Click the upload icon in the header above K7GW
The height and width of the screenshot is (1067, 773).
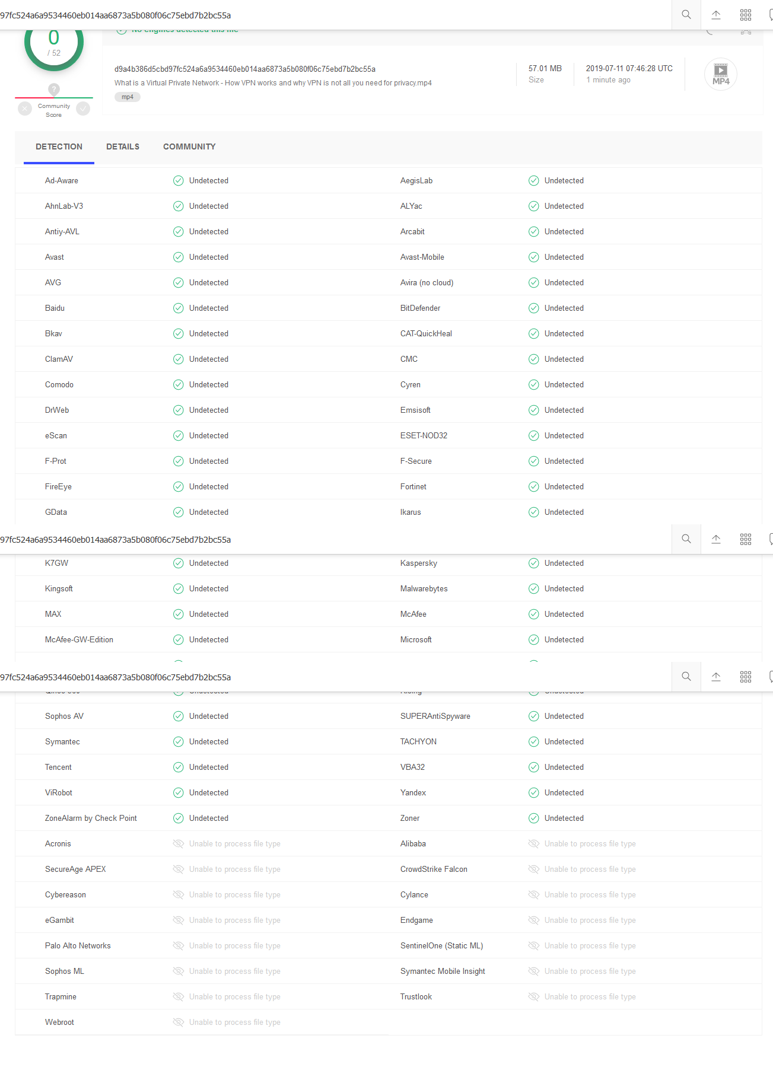click(716, 539)
